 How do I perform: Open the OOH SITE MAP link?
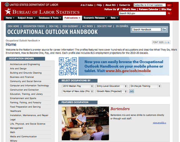pyautogui.click(x=104, y=26)
